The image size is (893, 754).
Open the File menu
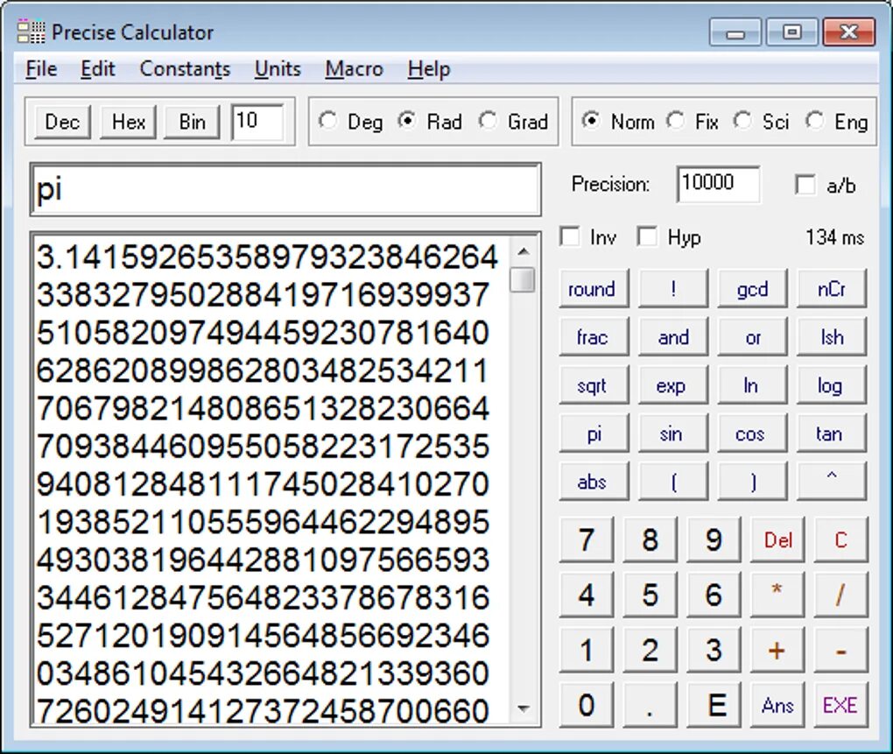click(x=41, y=69)
